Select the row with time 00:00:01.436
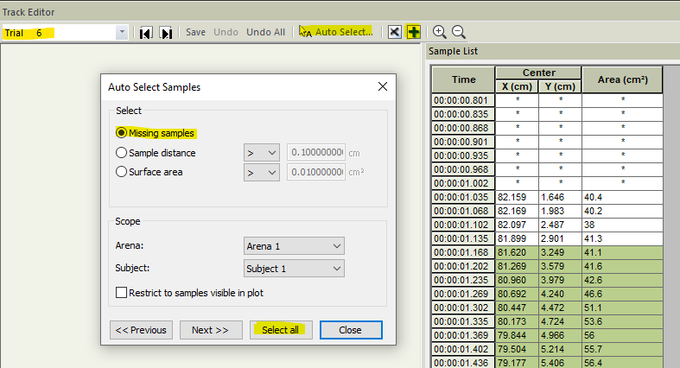This screenshot has height=368, width=680. point(547,362)
